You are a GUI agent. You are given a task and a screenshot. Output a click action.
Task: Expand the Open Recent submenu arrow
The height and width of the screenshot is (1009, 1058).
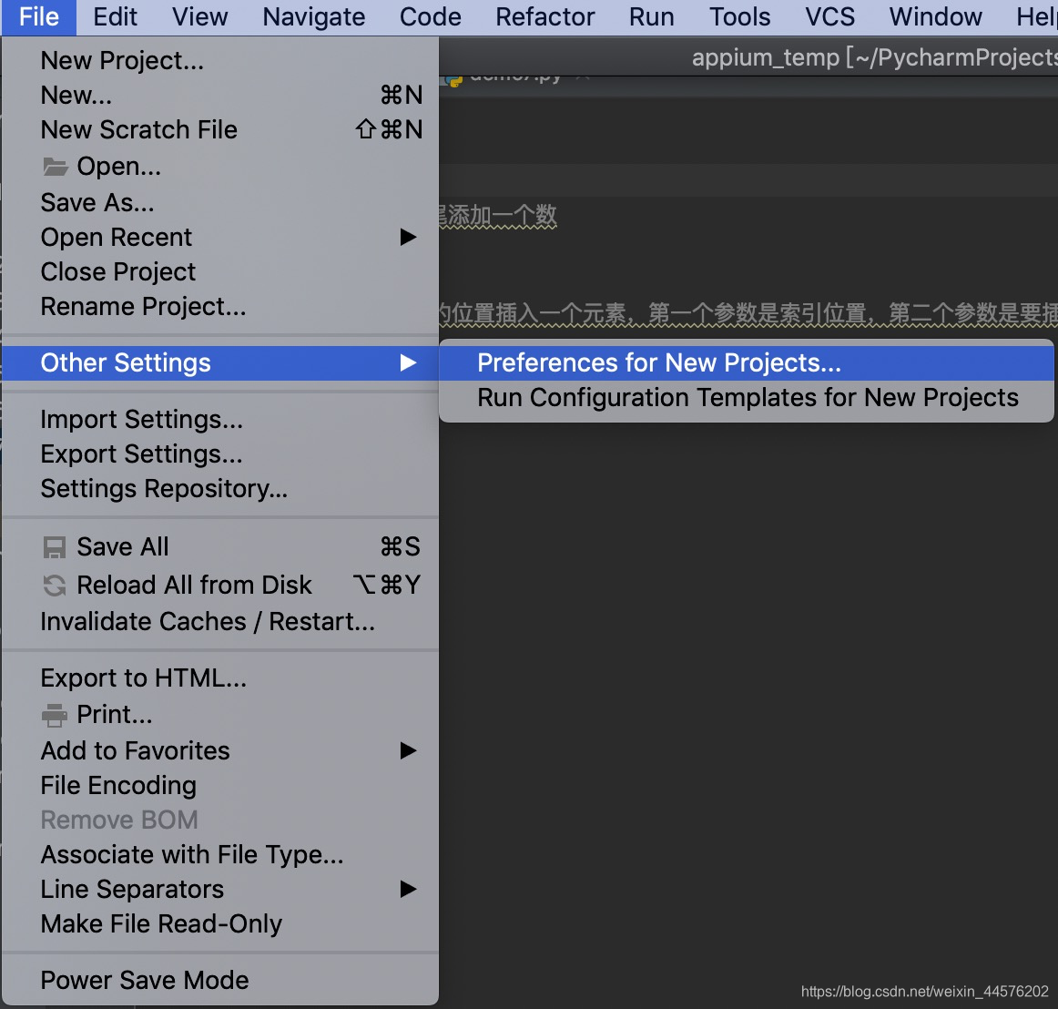coord(408,237)
